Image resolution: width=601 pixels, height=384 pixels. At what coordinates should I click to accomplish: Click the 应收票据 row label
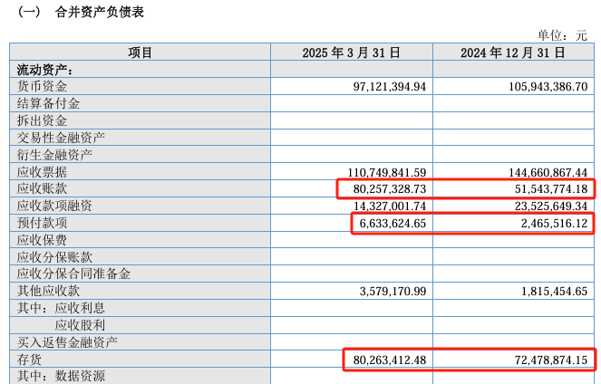42,172
